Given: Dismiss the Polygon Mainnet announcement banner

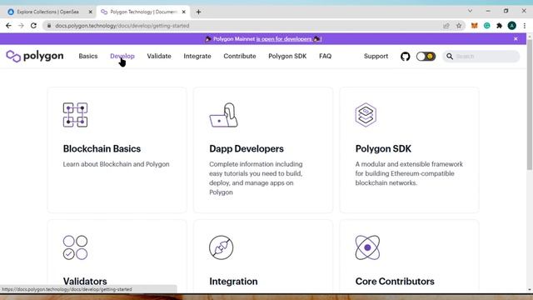Looking at the screenshot, I should 516,39.
